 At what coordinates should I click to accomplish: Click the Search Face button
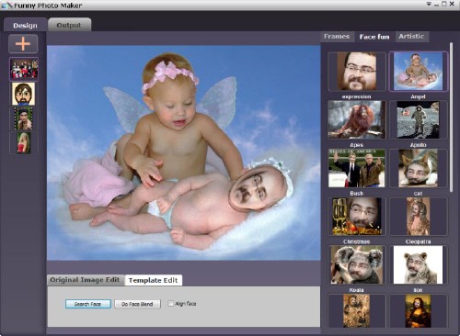pyautogui.click(x=88, y=304)
